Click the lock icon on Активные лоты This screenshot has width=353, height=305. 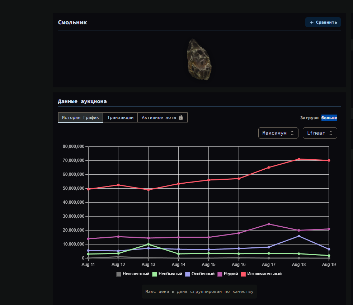pos(181,117)
